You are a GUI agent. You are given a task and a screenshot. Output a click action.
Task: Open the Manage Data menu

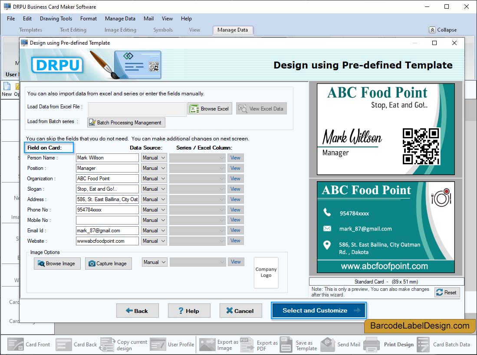click(x=120, y=19)
